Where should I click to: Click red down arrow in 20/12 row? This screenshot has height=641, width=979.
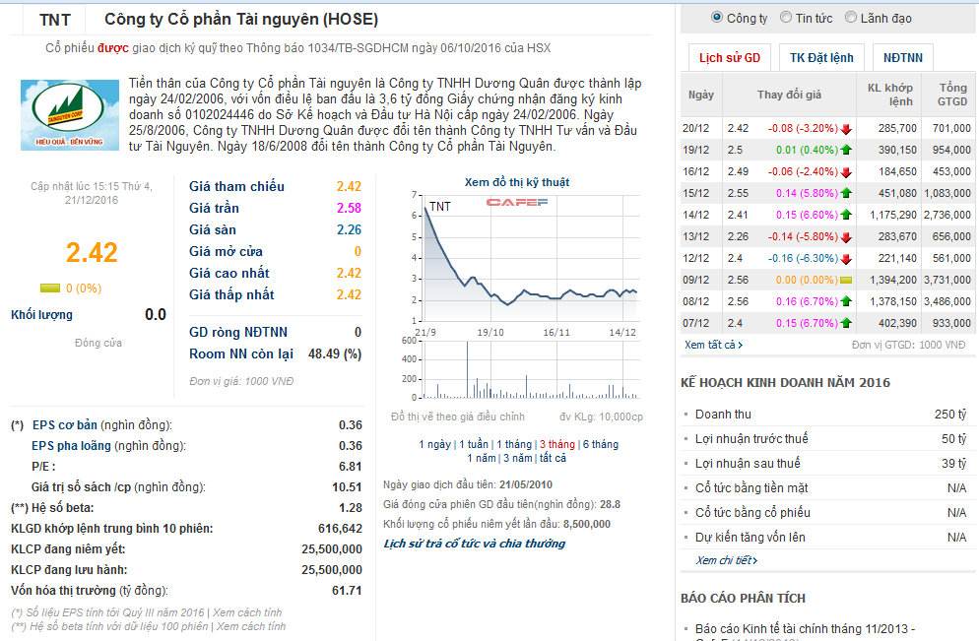[846, 129]
